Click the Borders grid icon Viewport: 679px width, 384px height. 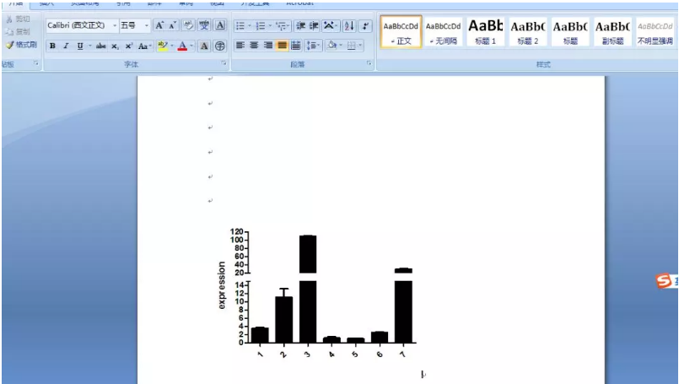pos(351,46)
